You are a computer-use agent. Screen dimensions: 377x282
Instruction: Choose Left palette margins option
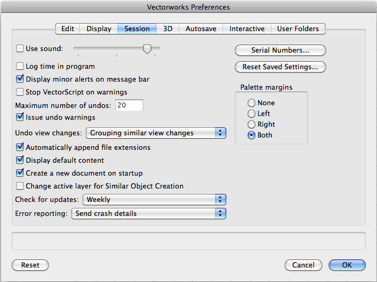(252, 113)
